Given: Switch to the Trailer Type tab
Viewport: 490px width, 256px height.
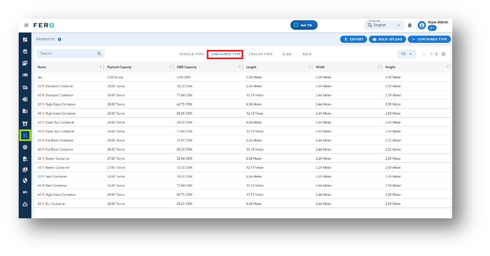Looking at the screenshot, I should pyautogui.click(x=261, y=54).
